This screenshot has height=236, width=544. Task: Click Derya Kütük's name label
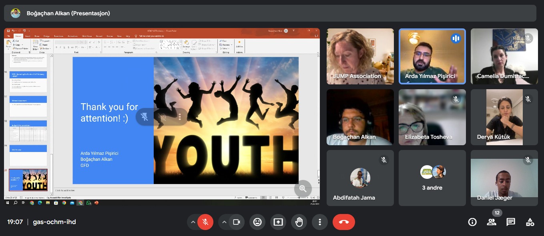tap(493, 137)
